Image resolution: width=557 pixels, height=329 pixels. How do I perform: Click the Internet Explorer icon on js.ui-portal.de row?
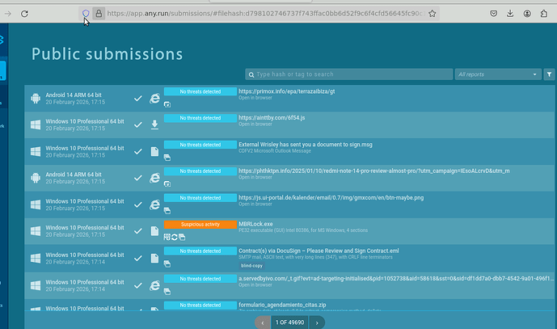pos(155,204)
